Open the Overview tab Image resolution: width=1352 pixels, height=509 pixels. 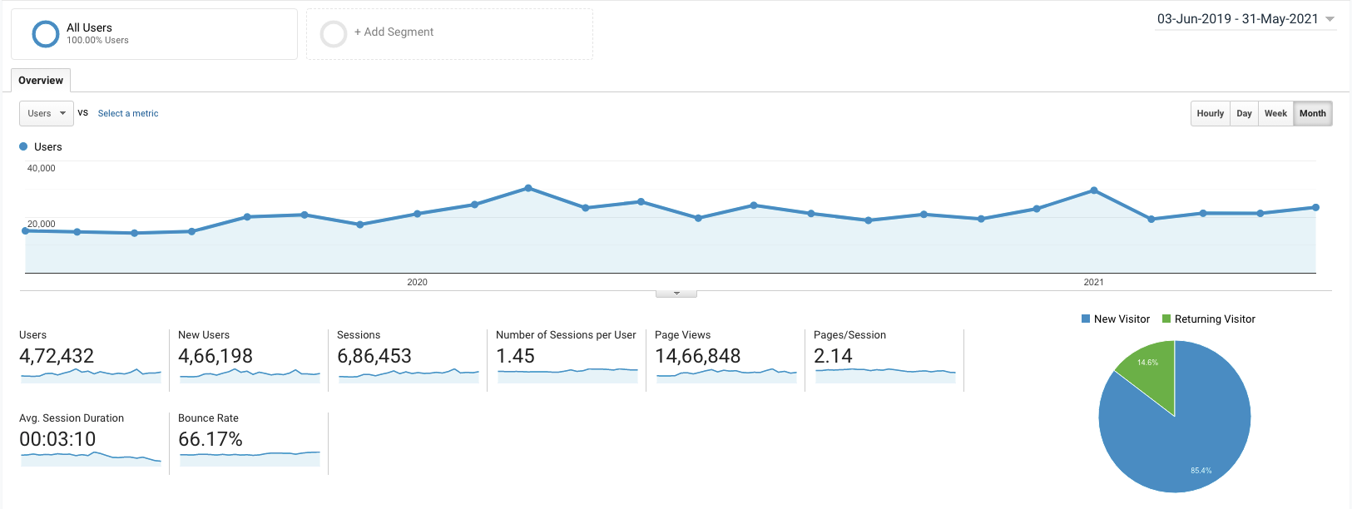click(x=41, y=81)
